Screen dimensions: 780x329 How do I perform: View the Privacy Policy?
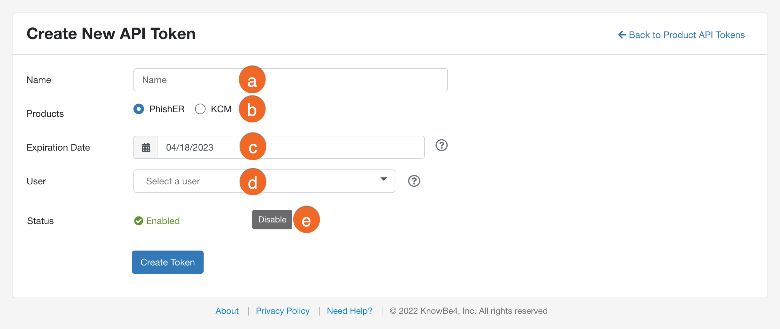pyautogui.click(x=282, y=310)
